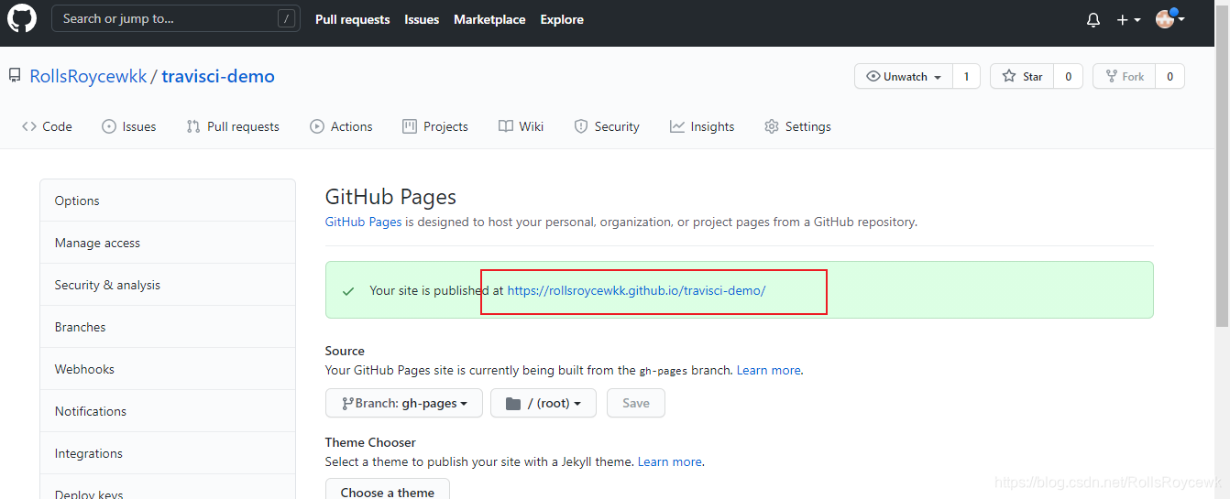Open the travisci-demo repository link
The height and width of the screenshot is (499, 1230).
[x=218, y=77]
